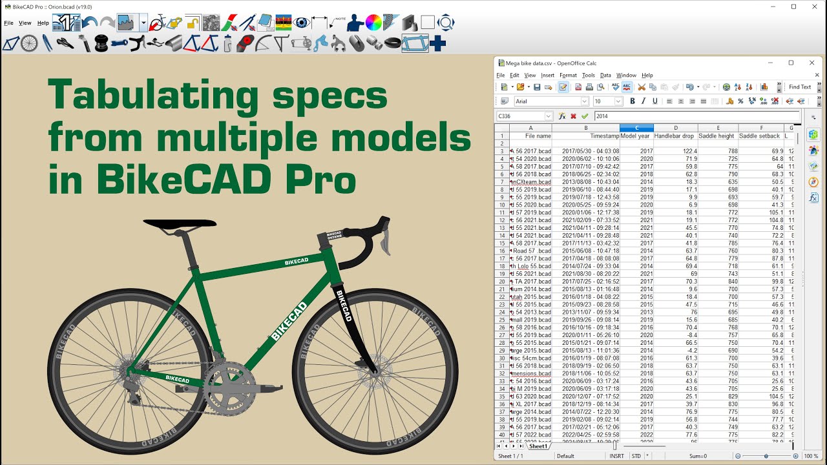Open the handlebar icon in BikeCAD toolbar

point(137,43)
